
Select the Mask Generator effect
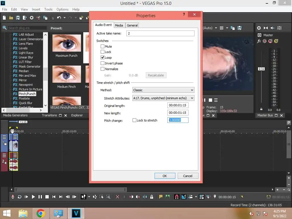click(x=29, y=66)
